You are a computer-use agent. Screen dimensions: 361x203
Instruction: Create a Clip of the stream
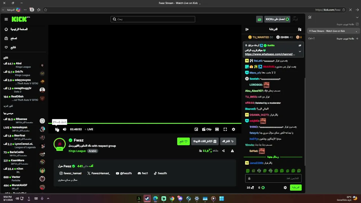pos(207,129)
